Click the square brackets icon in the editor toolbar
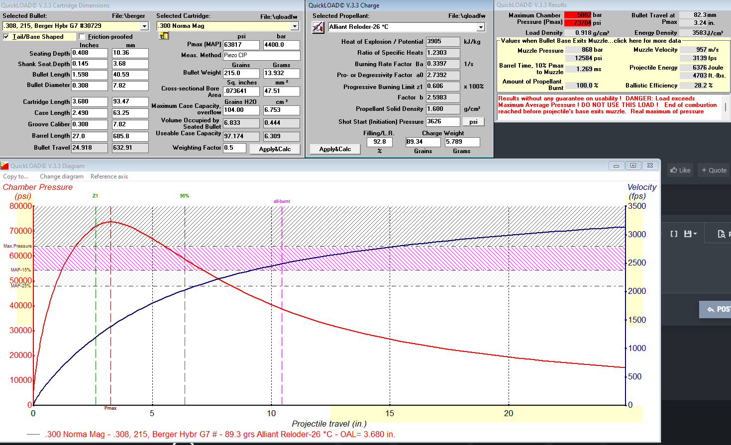731x445 pixels. tap(674, 234)
